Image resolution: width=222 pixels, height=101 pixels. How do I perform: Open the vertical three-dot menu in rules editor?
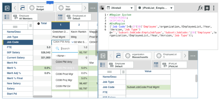[x=214, y=8]
